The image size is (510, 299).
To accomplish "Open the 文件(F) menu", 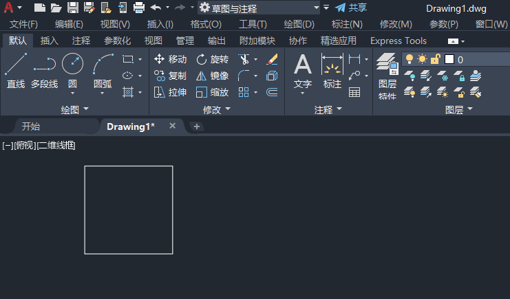I will point(23,24).
